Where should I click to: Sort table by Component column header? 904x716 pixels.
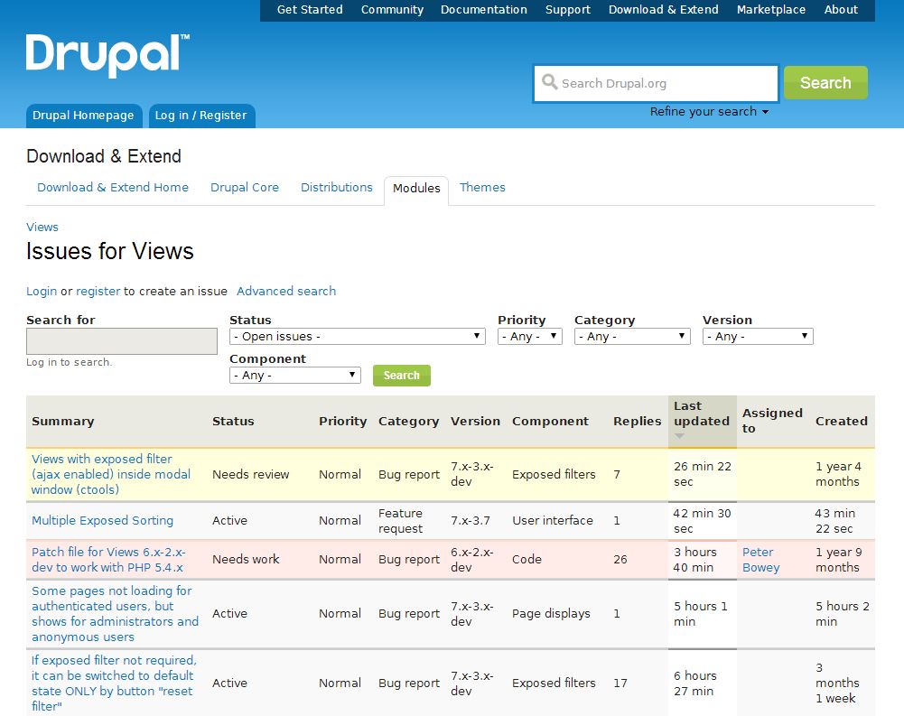point(550,422)
